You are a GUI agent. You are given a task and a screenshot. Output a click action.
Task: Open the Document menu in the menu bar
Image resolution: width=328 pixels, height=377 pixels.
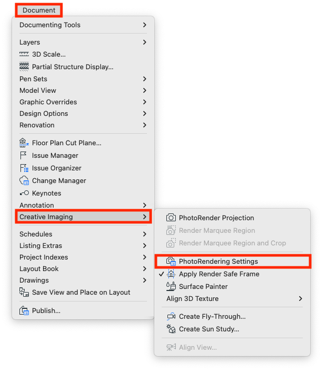[39, 10]
